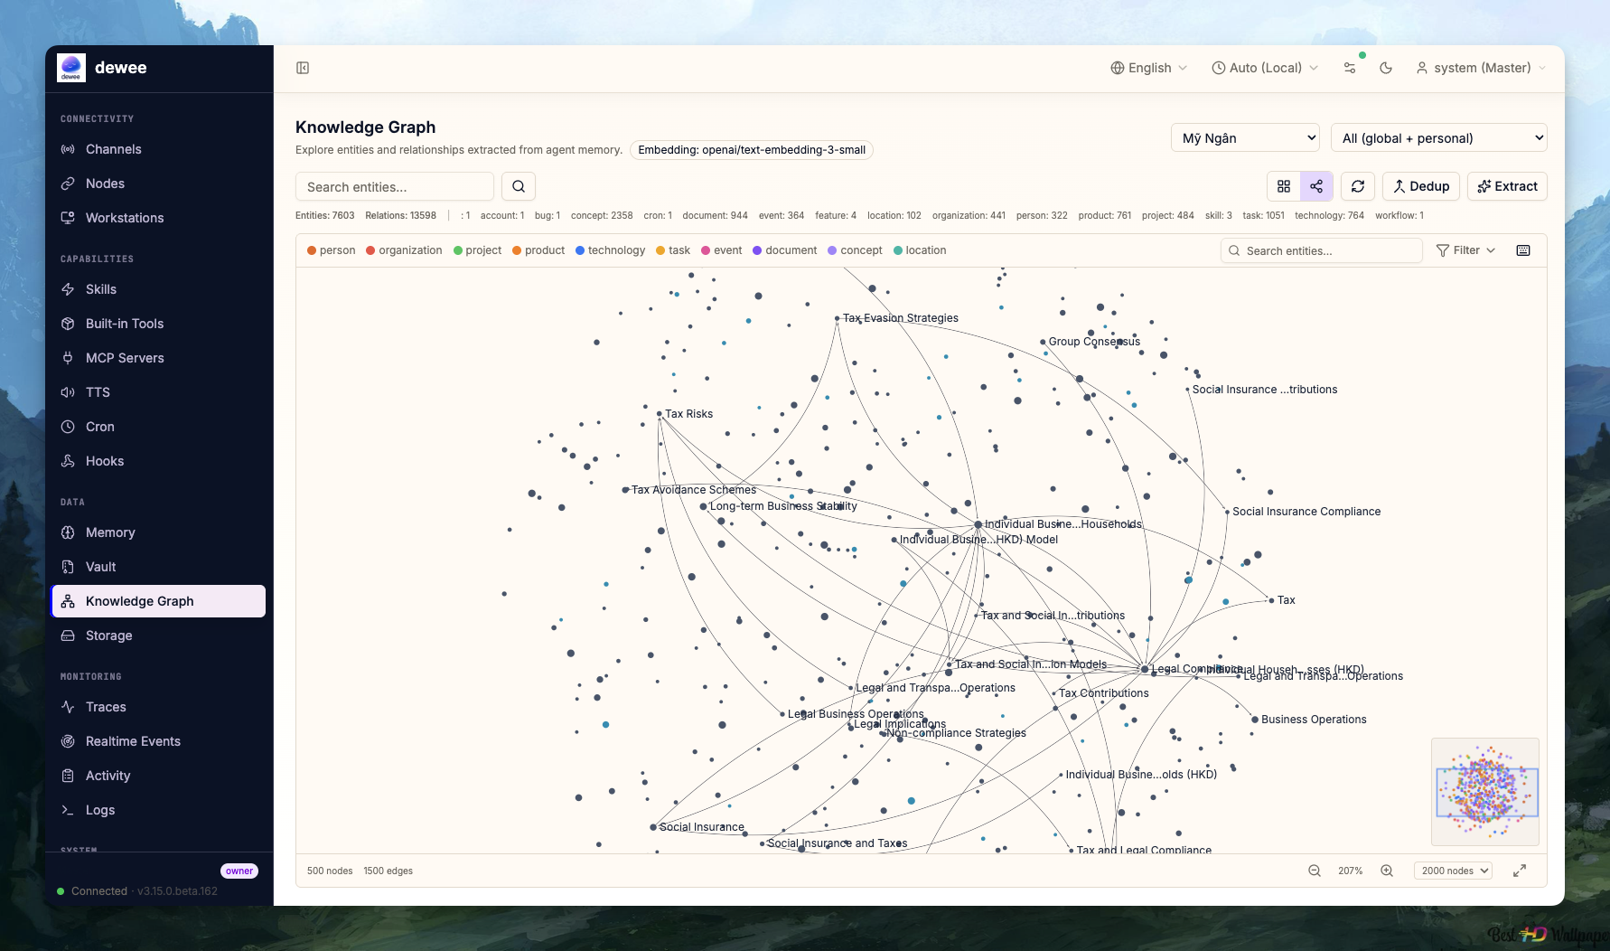Toggle the document legend entry
The height and width of the screenshot is (951, 1610).
pyautogui.click(x=784, y=250)
